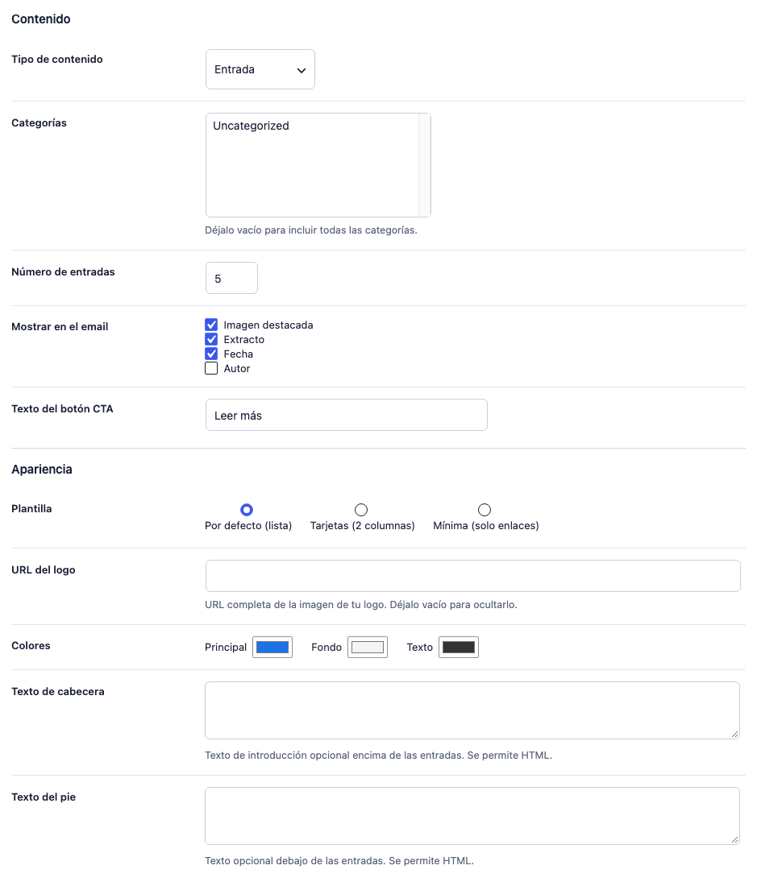The height and width of the screenshot is (886, 757).
Task: Click the Tarjetas (2 columnas) label
Action: [363, 525]
